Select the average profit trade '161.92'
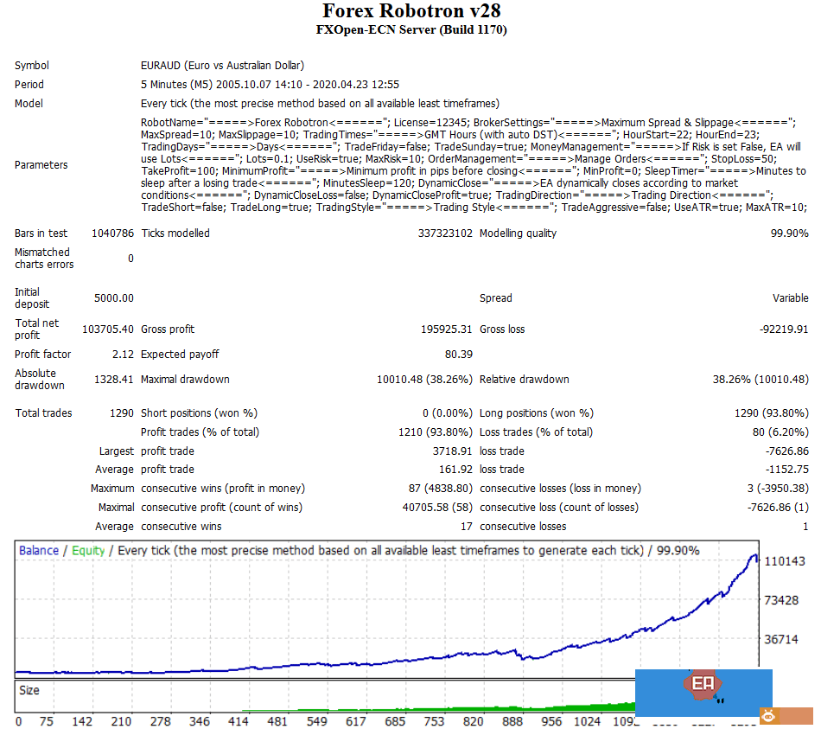Image resolution: width=821 pixels, height=729 pixels. (455, 470)
